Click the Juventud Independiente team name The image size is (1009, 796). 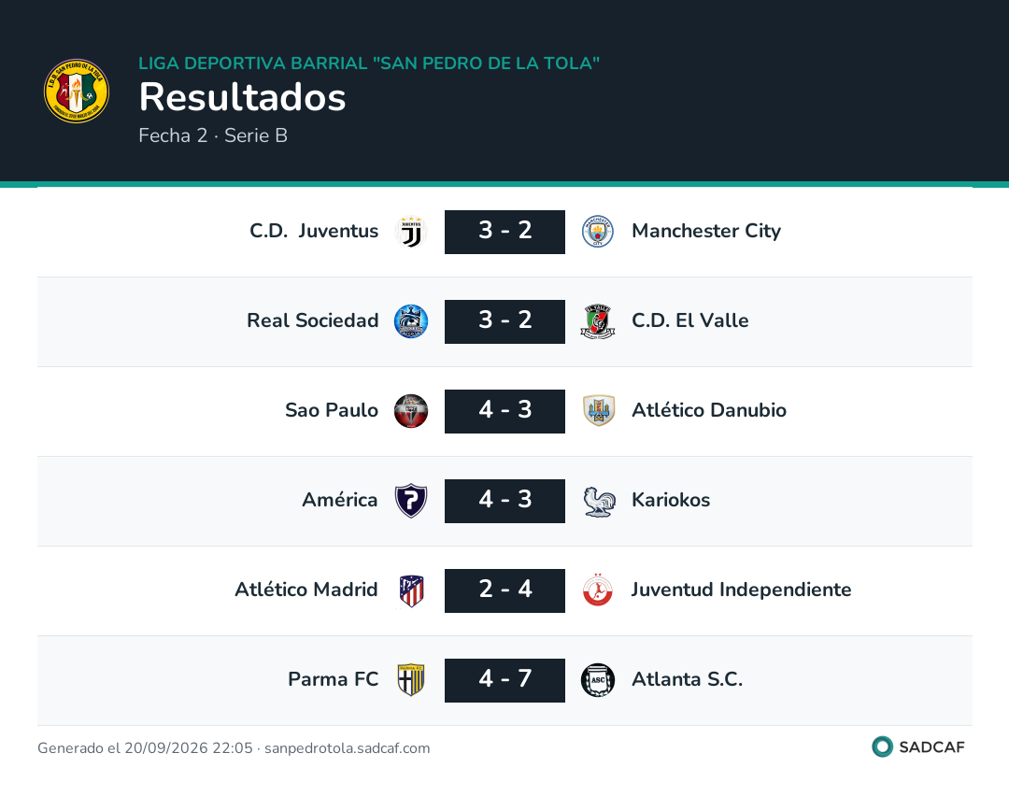741,590
